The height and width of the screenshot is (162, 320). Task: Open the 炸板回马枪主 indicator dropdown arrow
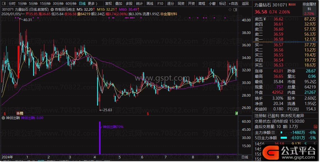click(52, 9)
